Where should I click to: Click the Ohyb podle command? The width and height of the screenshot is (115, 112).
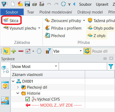pyautogui.click(x=101, y=28)
